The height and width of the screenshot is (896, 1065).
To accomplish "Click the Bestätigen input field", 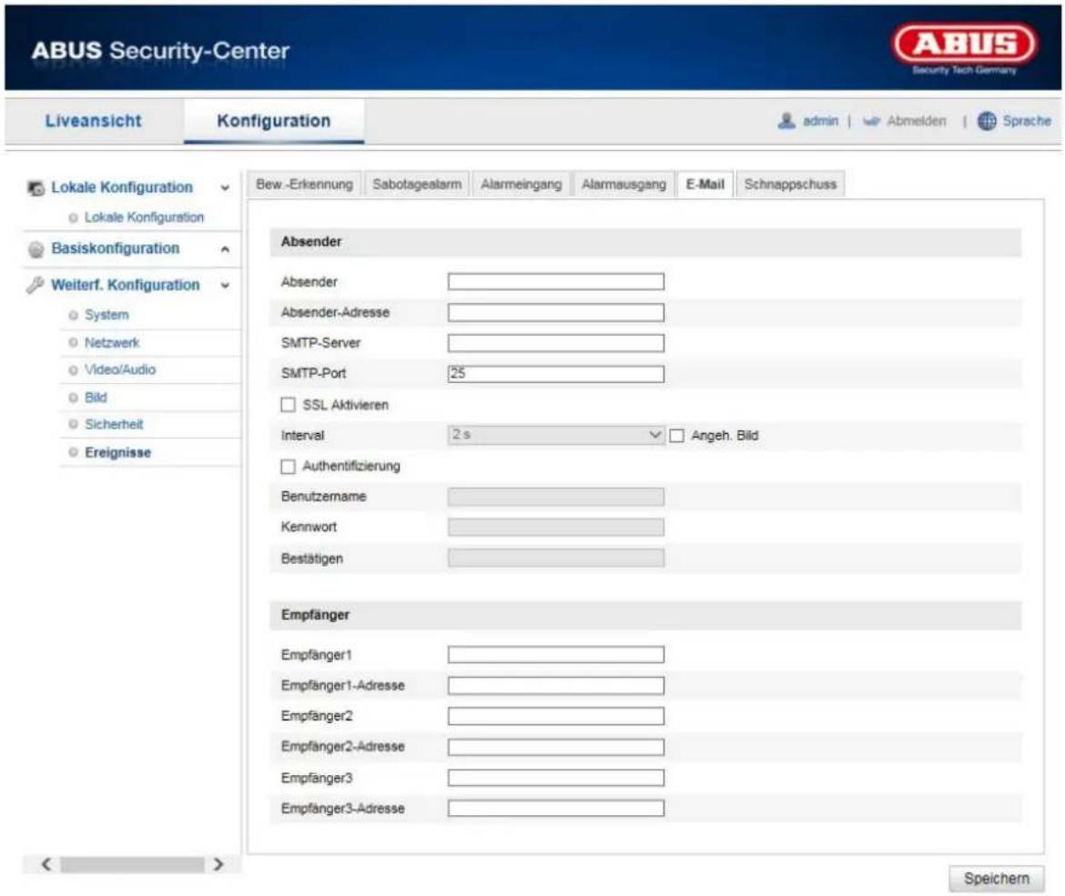I will tap(555, 558).
